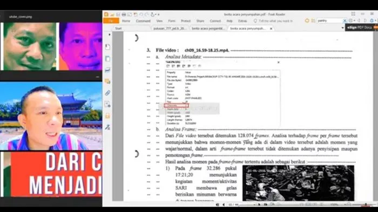Click the 'Analisa Frame' heading in the document
The height and width of the screenshot is (212, 378).
[180, 129]
